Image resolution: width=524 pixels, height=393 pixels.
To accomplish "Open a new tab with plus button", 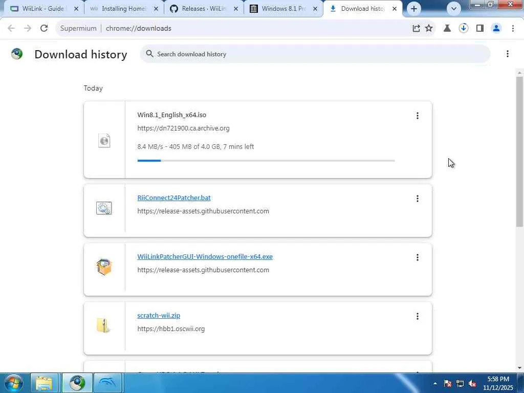I will (x=414, y=9).
